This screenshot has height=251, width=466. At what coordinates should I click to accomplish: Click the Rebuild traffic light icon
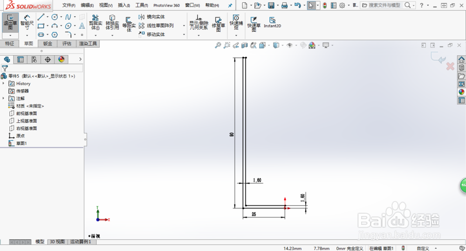325,5
